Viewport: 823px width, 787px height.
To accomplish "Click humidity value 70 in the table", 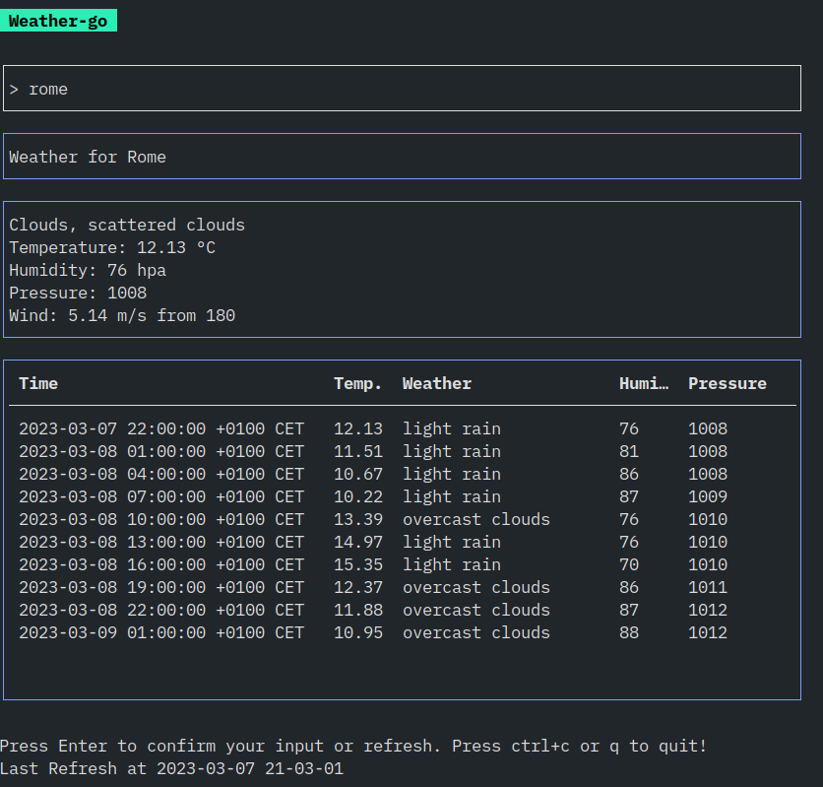I will (x=629, y=563).
